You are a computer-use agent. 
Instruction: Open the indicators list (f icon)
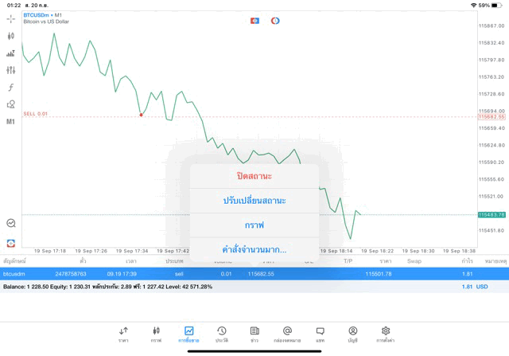[x=11, y=88]
